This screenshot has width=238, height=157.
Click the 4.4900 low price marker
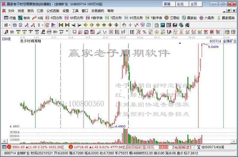[120, 126]
